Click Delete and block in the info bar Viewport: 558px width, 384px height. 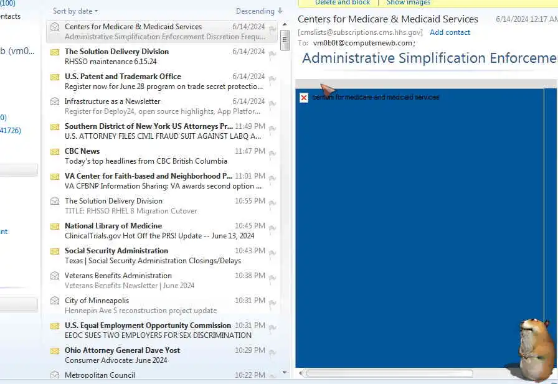click(343, 2)
